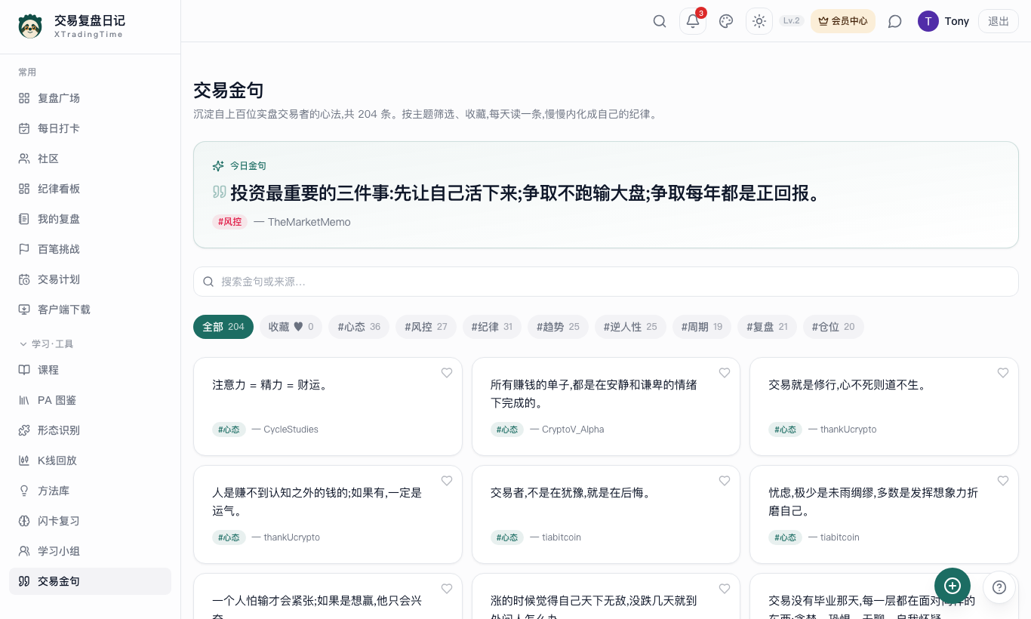
Task: Open notifications bell with 3 badge
Action: point(693,21)
